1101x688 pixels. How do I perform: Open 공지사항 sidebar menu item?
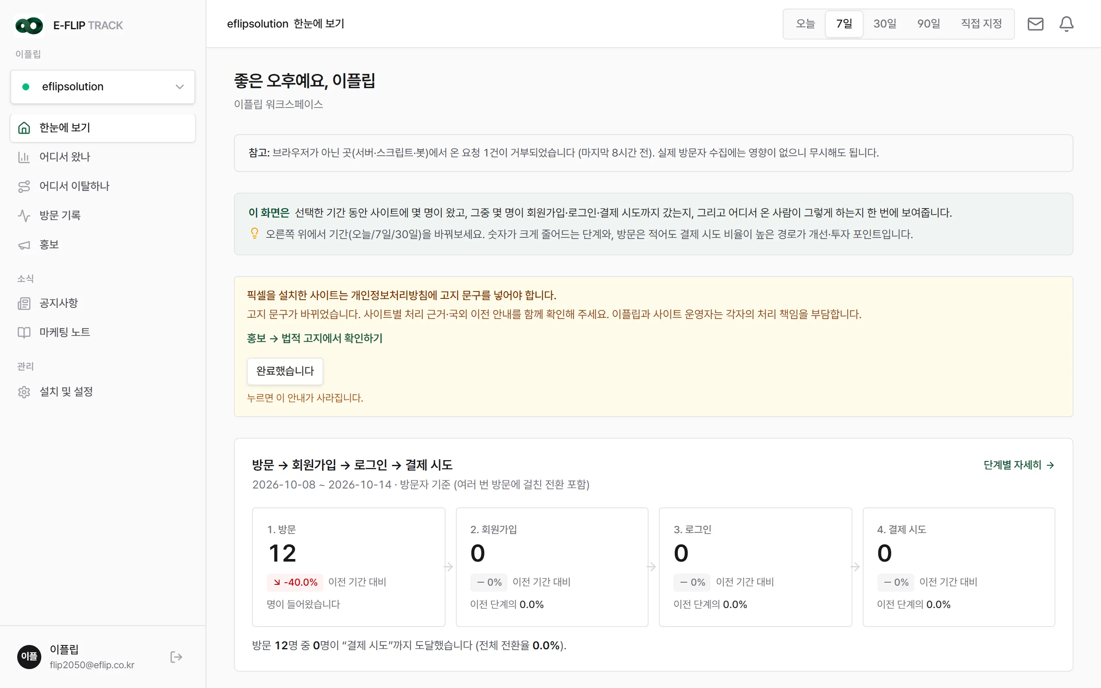coord(103,304)
